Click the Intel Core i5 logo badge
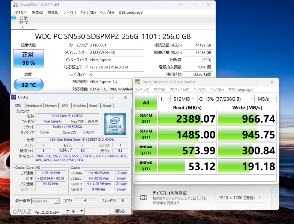The height and width of the screenshot is (224, 294). click(x=115, y=124)
